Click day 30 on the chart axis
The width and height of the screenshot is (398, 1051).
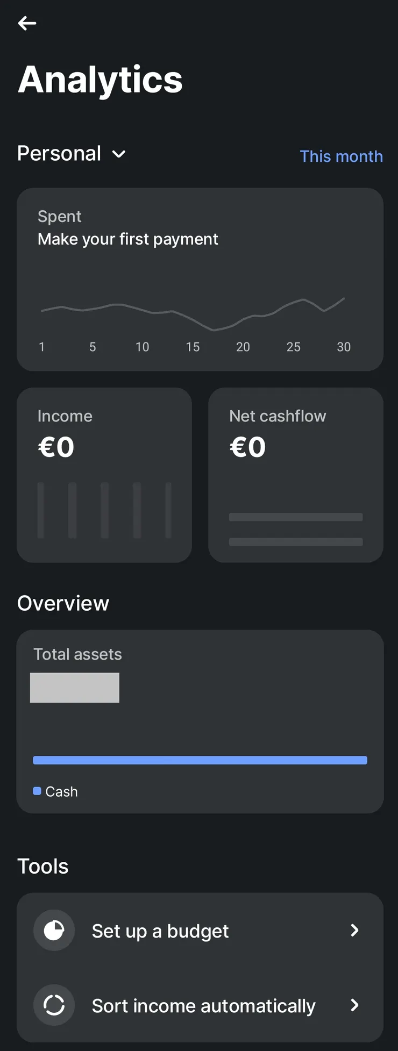pyautogui.click(x=344, y=347)
